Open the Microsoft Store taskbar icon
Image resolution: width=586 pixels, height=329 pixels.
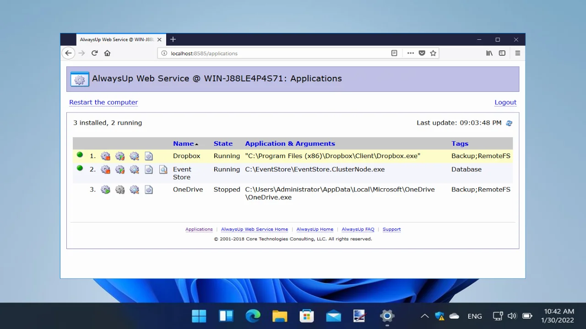pyautogui.click(x=306, y=316)
